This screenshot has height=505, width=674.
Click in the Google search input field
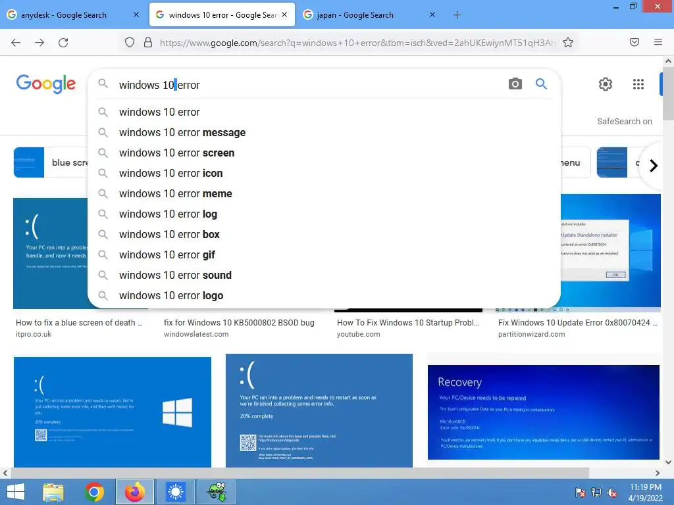tap(309, 85)
